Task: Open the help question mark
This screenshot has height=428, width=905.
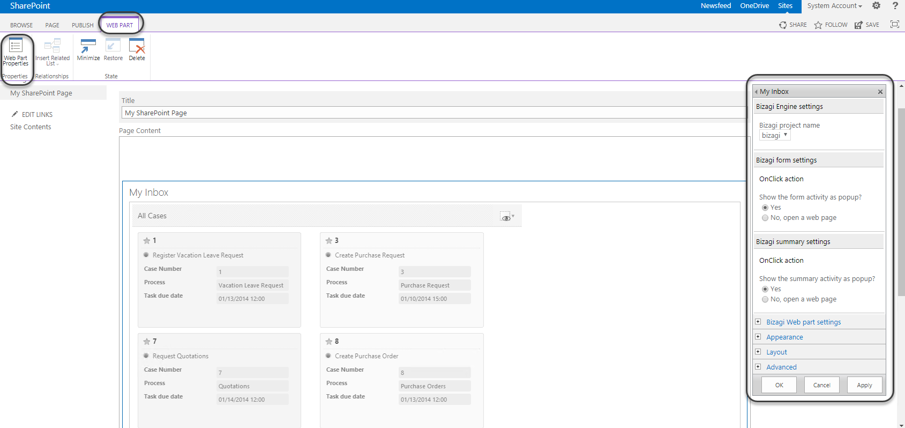Action: point(895,6)
